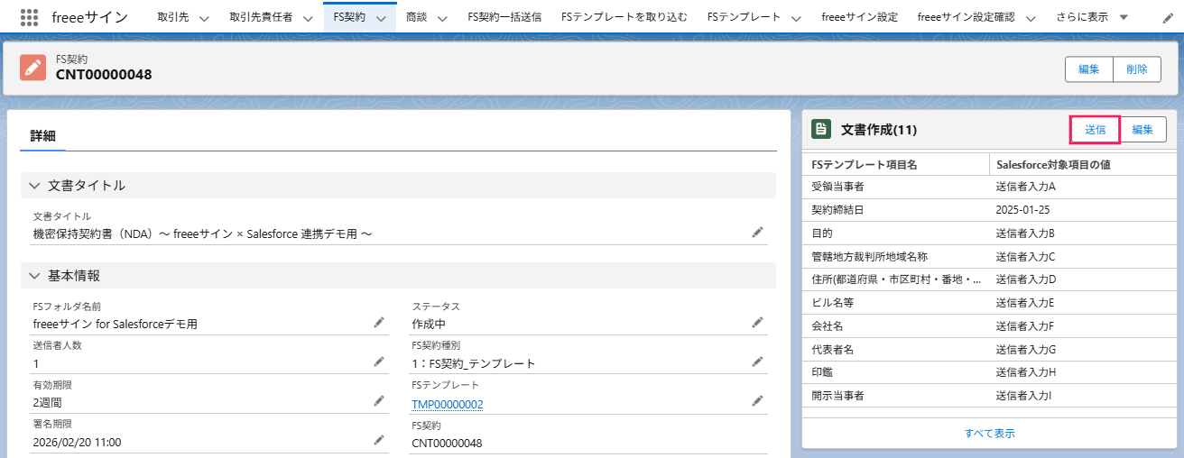Viewport: 1184px width, 458px height.
Task: Select ビル名等 row cell
Action: tap(833, 302)
